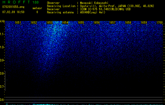
Task: Click the 1.1 kHz axis label
Action: 2,34
